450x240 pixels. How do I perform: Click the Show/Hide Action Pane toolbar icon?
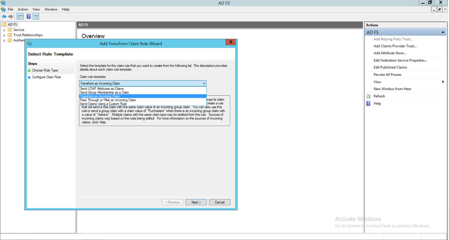(36, 17)
